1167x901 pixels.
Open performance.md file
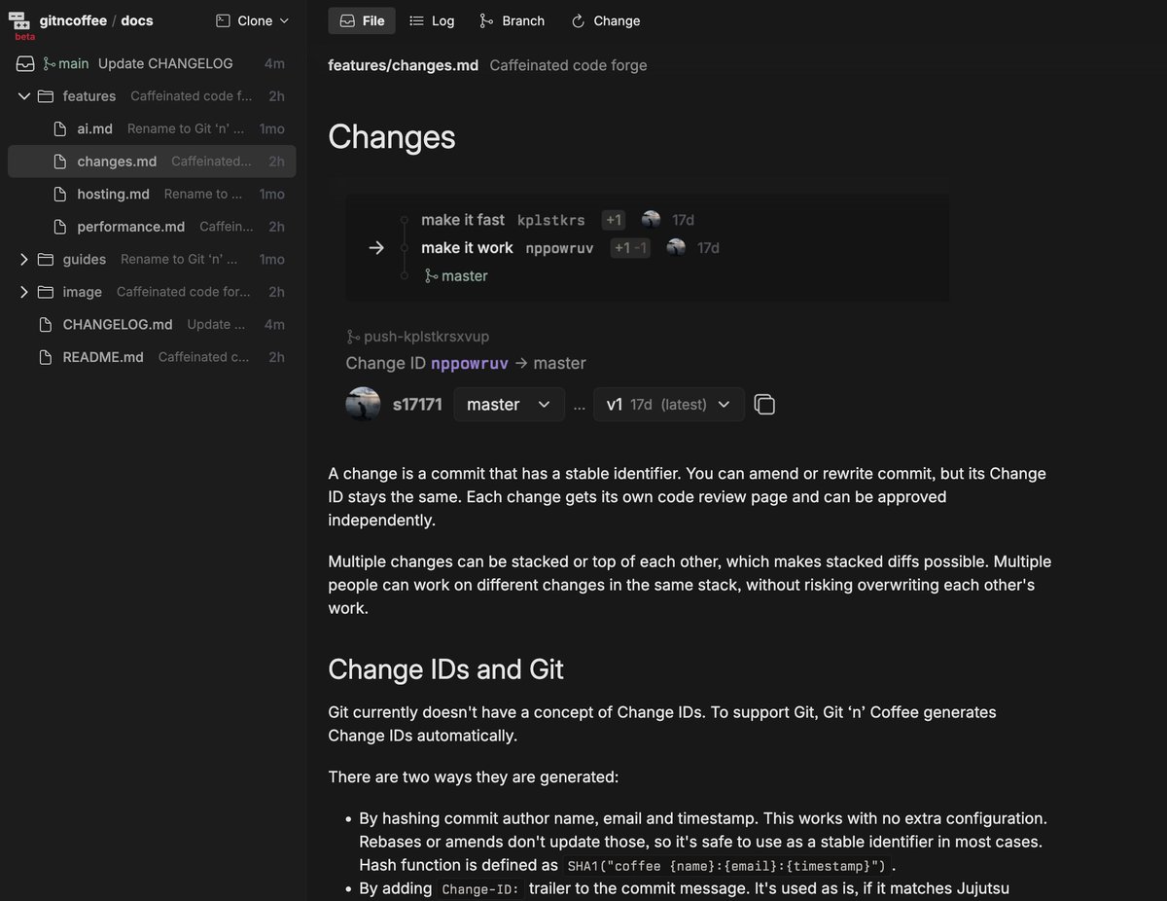131,227
